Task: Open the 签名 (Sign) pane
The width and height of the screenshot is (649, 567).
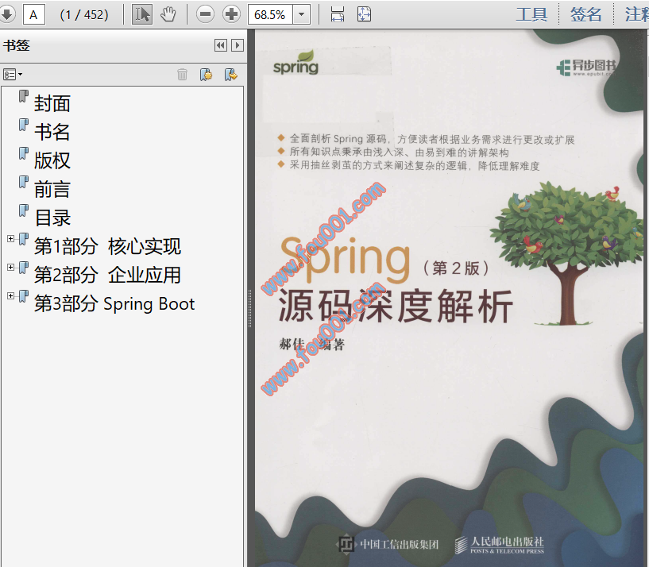Action: [x=585, y=14]
